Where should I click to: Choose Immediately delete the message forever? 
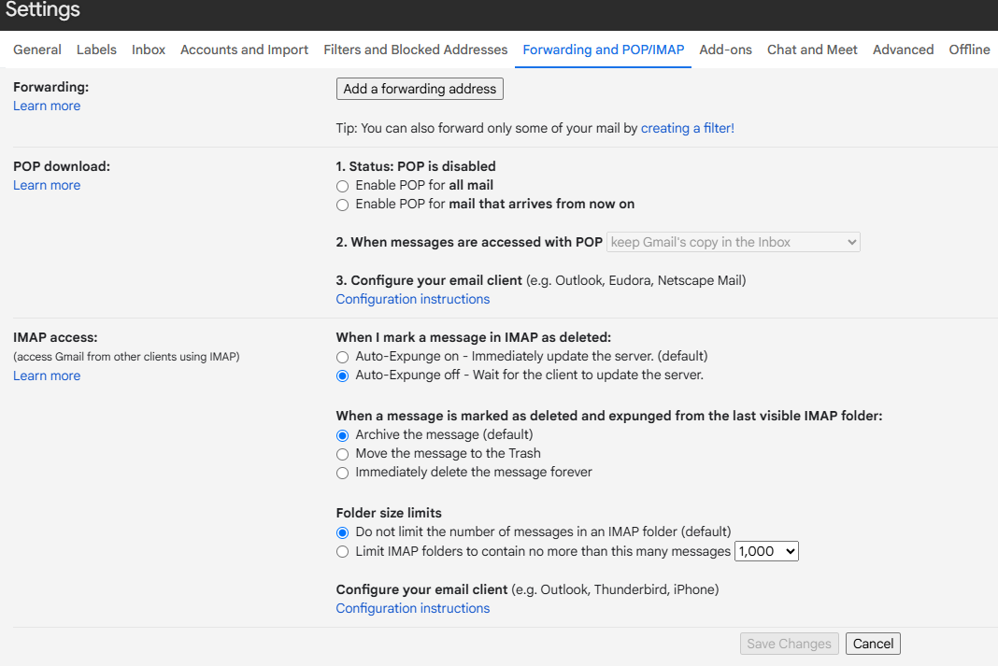(343, 473)
